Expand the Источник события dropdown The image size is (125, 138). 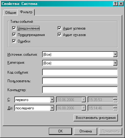(x=115, y=54)
